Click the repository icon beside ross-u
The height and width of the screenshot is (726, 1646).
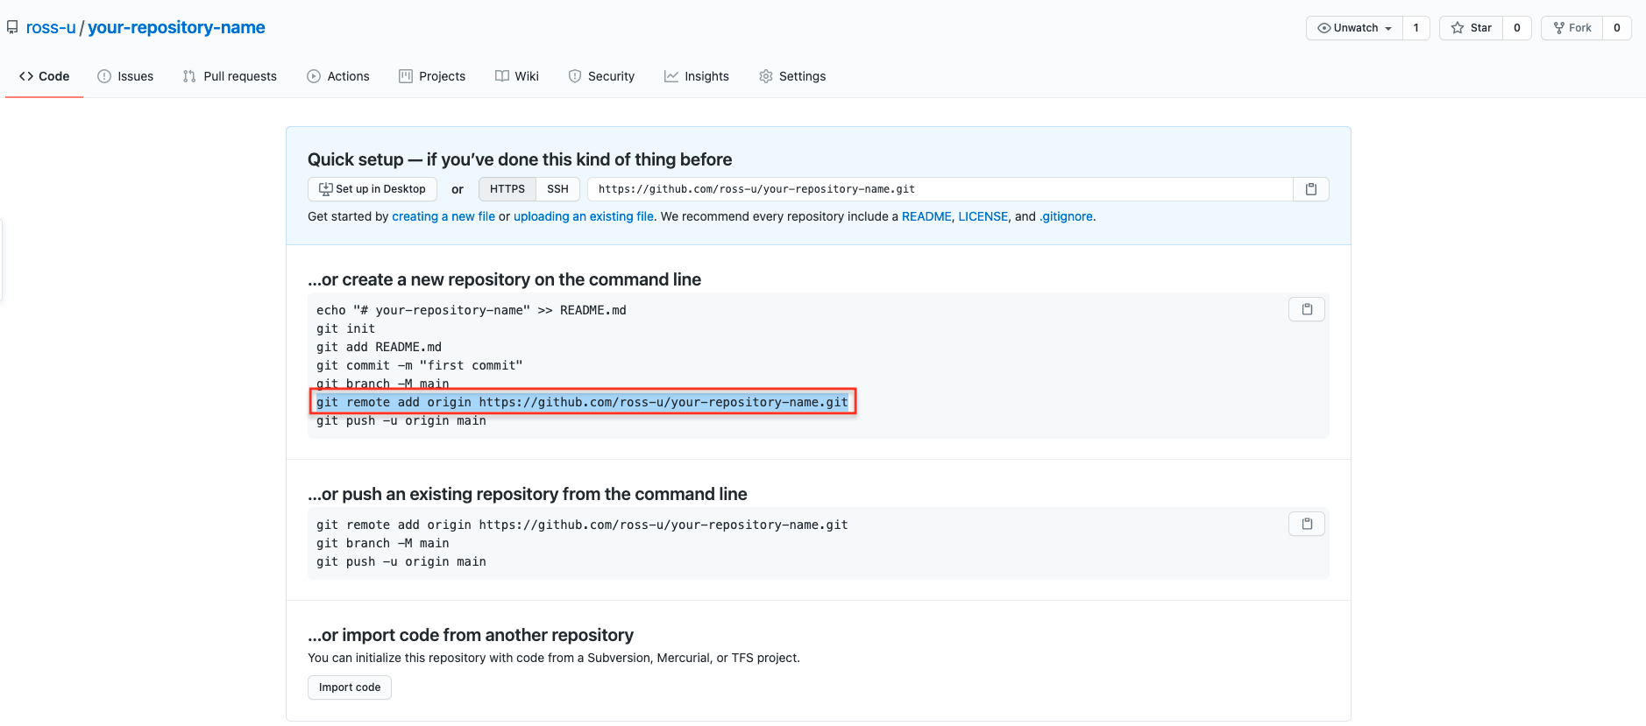tap(12, 28)
